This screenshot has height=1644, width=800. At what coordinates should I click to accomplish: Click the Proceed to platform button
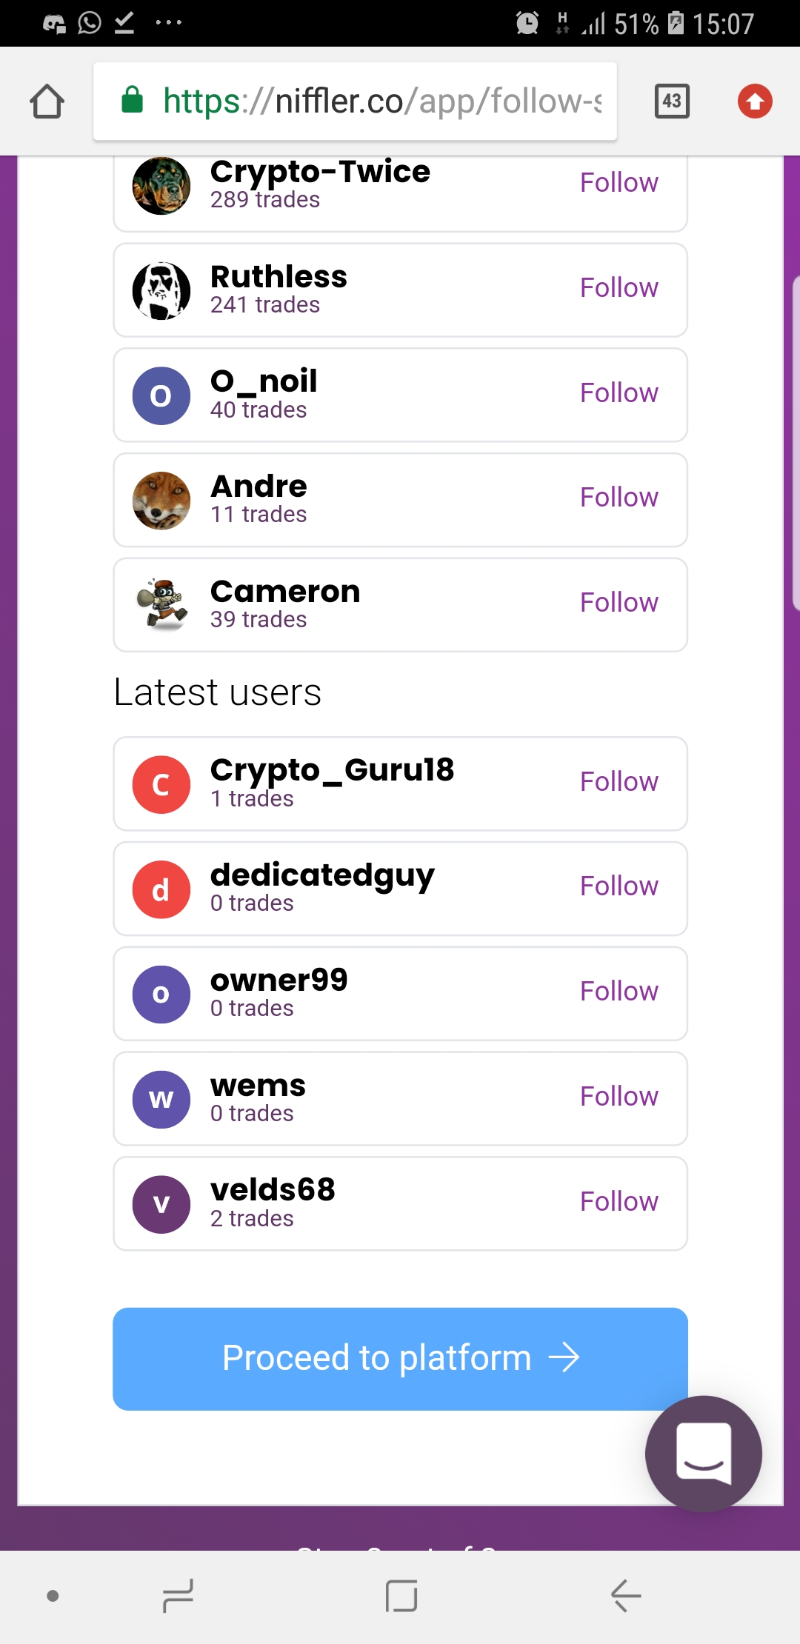(x=400, y=1358)
